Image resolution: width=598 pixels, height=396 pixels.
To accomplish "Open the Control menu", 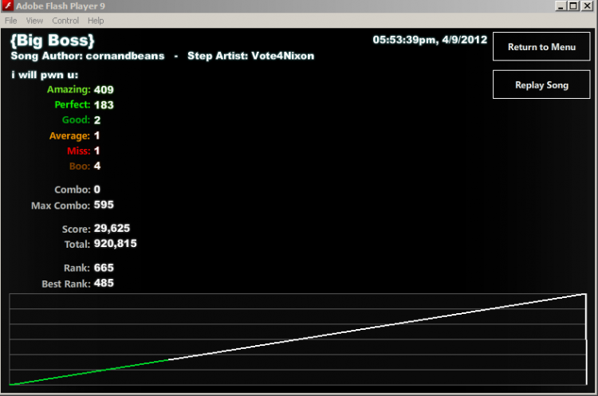I will click(65, 21).
